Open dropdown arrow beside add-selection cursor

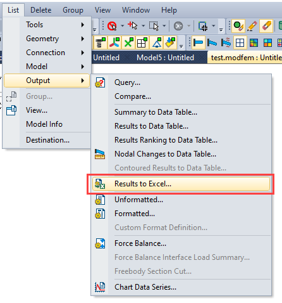click(143, 26)
